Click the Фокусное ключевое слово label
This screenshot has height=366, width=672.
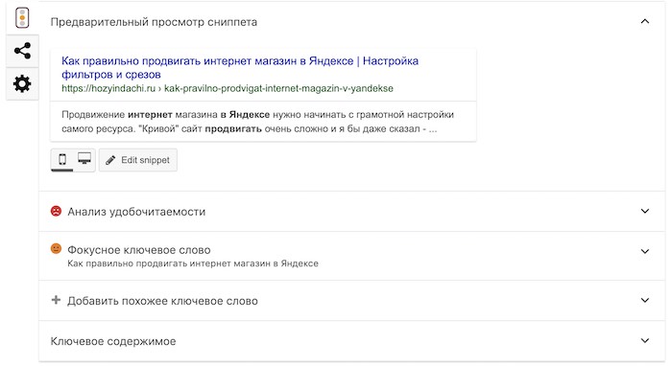(x=139, y=250)
